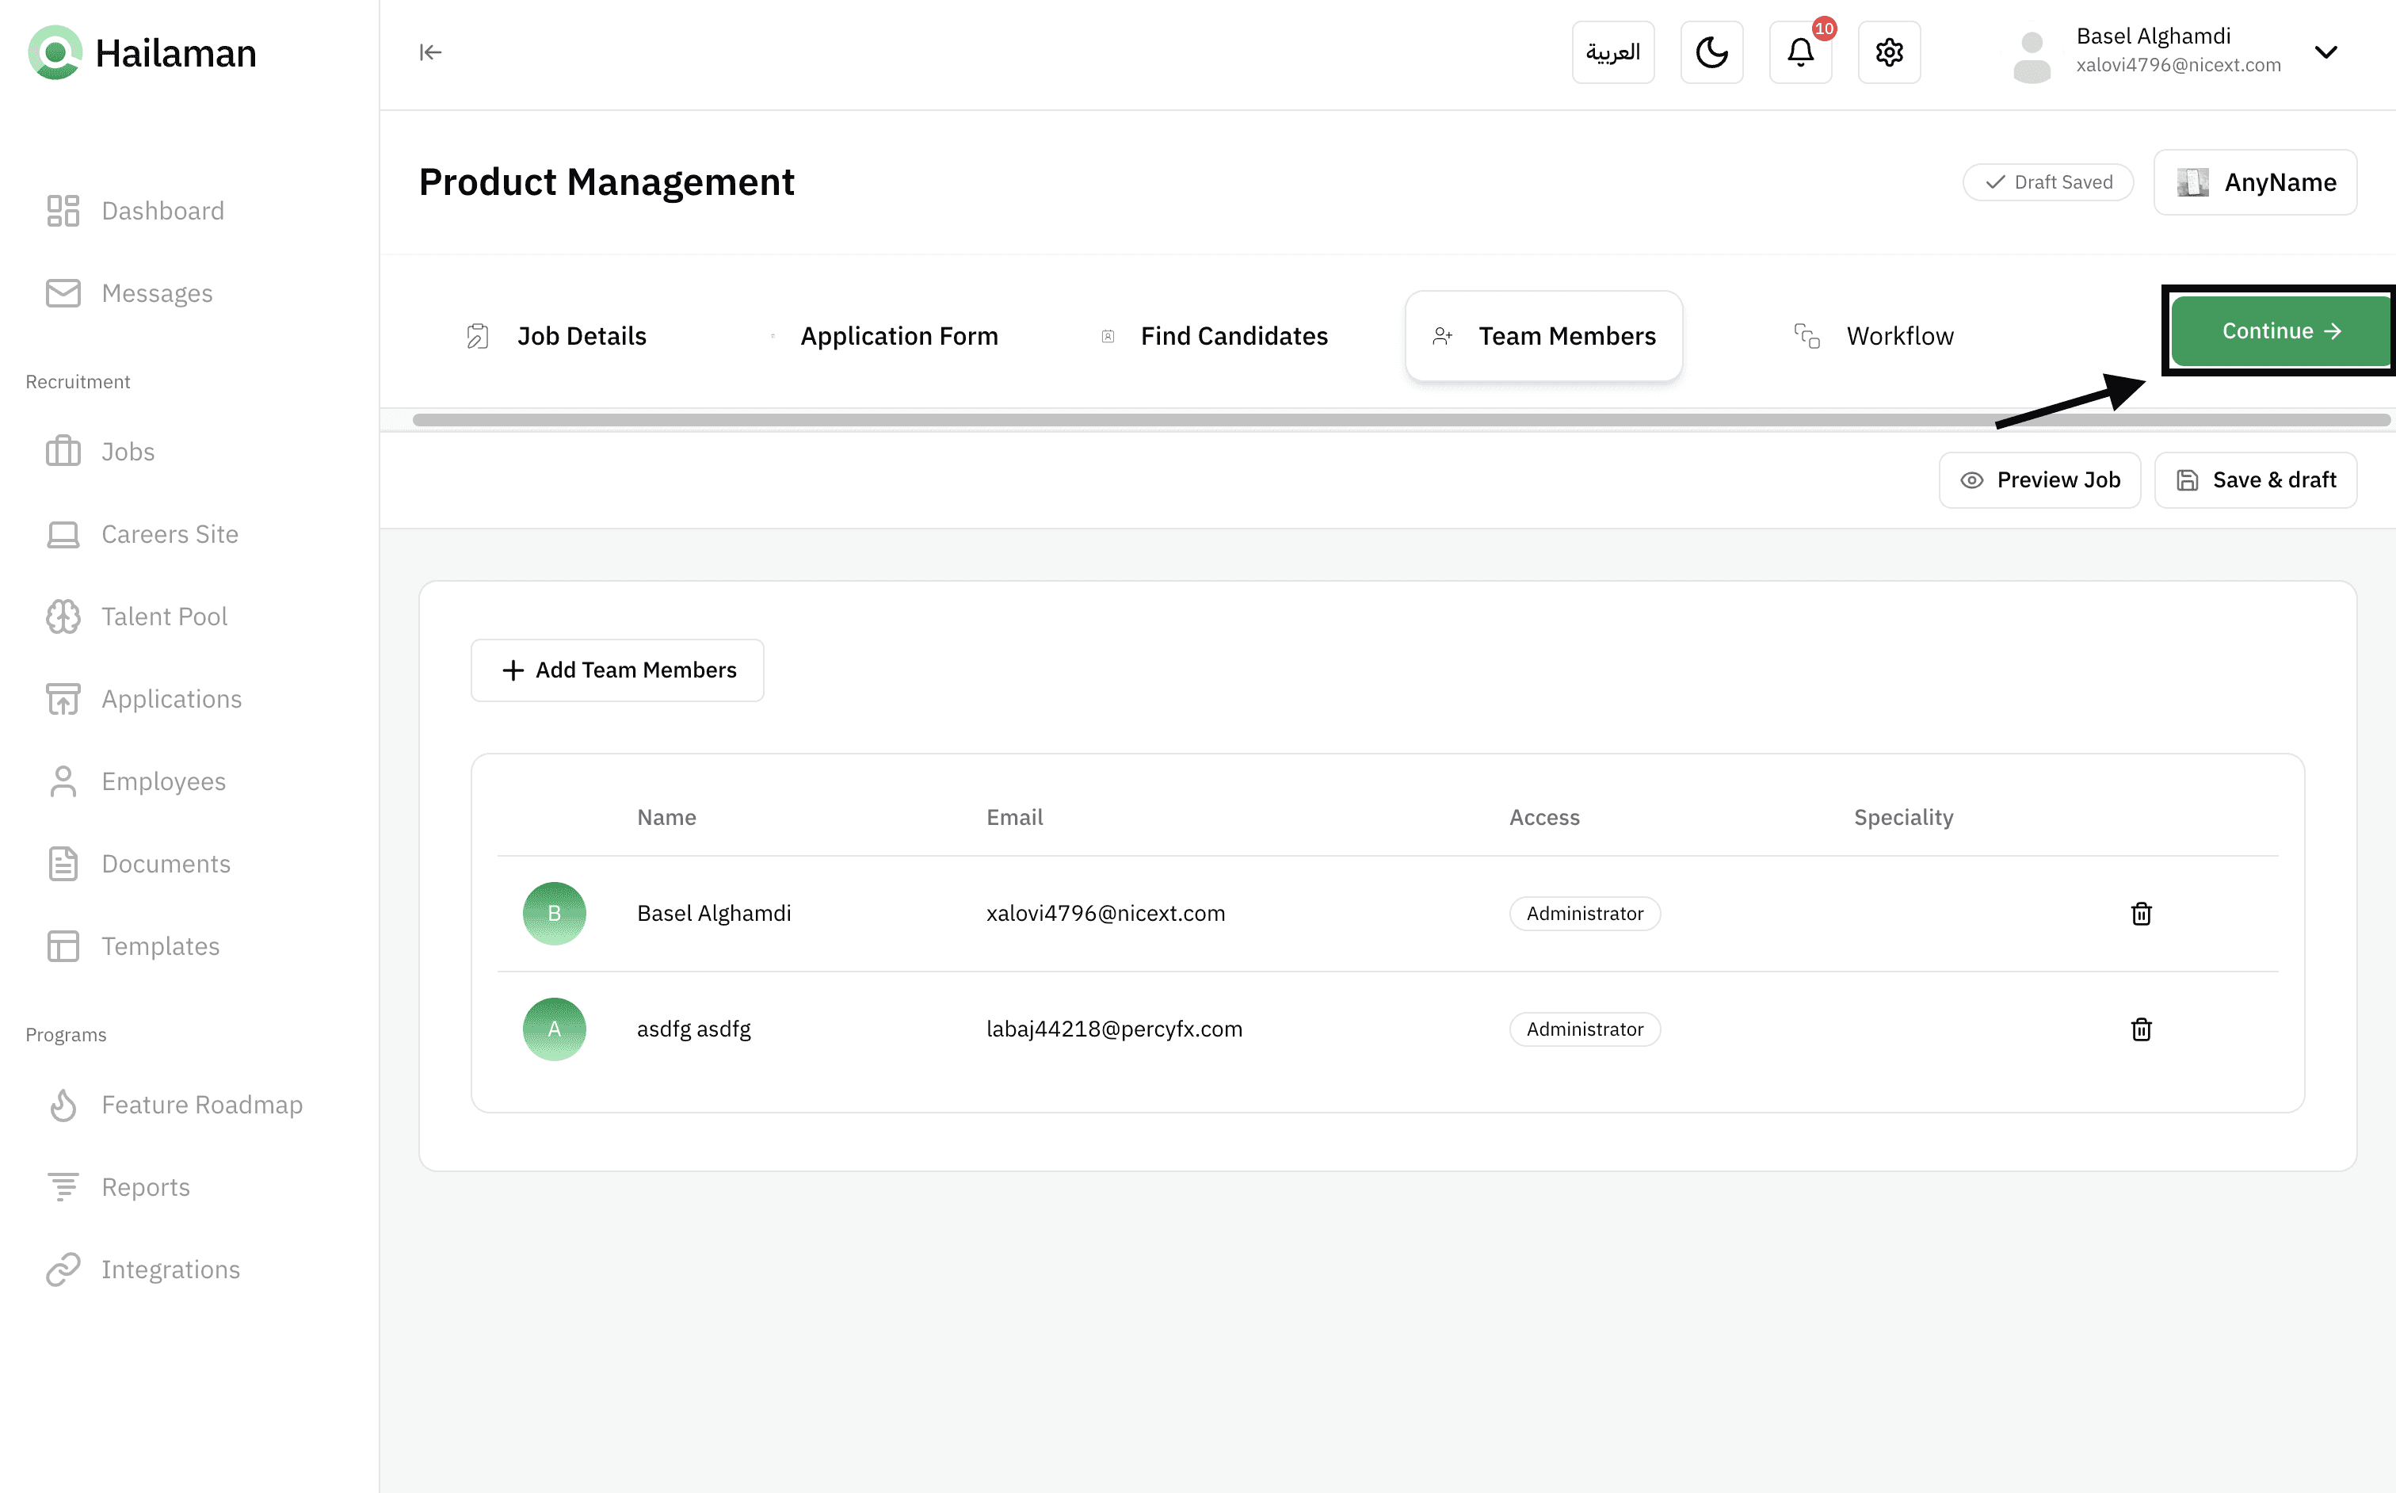Open Application Form tab
Image resolution: width=2396 pixels, height=1493 pixels.
898,336
